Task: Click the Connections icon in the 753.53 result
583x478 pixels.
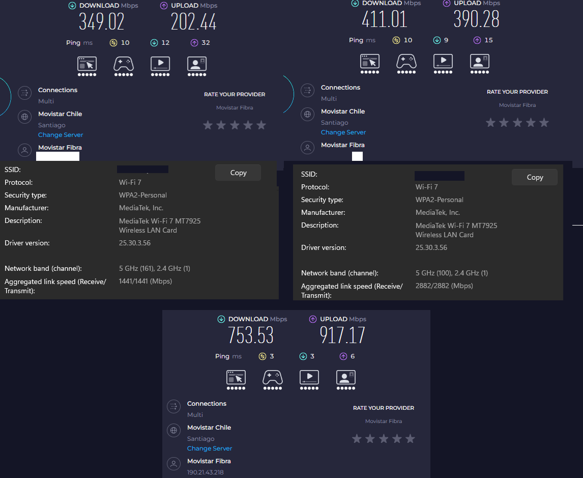Action: coord(174,406)
